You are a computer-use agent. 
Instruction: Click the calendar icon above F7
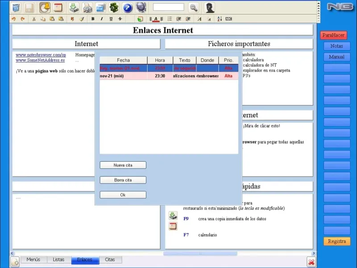pos(173,226)
